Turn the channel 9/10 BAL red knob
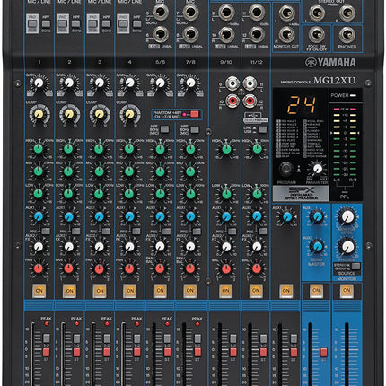This screenshot has height=386, width=386. (226, 268)
